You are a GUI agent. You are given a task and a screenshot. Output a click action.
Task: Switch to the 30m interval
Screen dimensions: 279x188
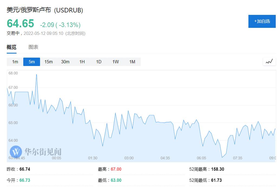pyautogui.click(x=65, y=62)
